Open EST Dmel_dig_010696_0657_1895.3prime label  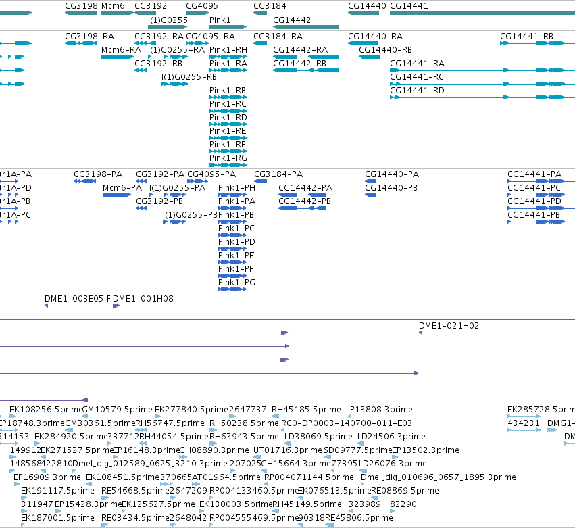tap(439, 477)
